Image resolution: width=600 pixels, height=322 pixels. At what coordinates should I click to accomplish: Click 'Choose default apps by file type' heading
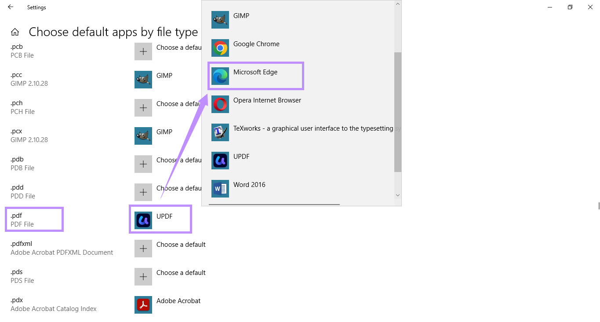113,32
